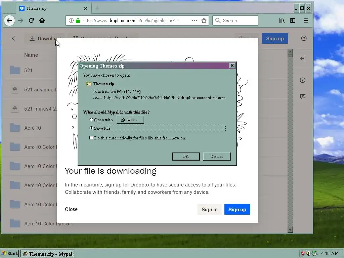Screen dimensions: 344x258
Task: Open Dropbox help question mark icon
Action: click(x=304, y=38)
